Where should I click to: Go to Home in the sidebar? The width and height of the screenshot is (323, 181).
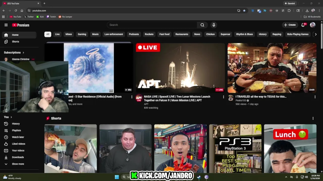tap(19, 35)
